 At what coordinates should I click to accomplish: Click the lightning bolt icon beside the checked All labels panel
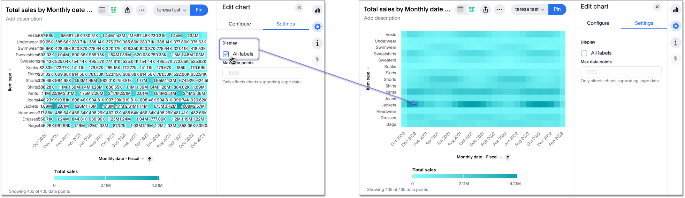point(317,60)
